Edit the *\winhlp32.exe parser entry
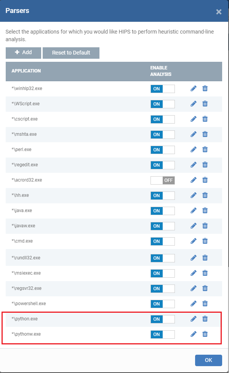The height and width of the screenshot is (373, 229). [194, 88]
